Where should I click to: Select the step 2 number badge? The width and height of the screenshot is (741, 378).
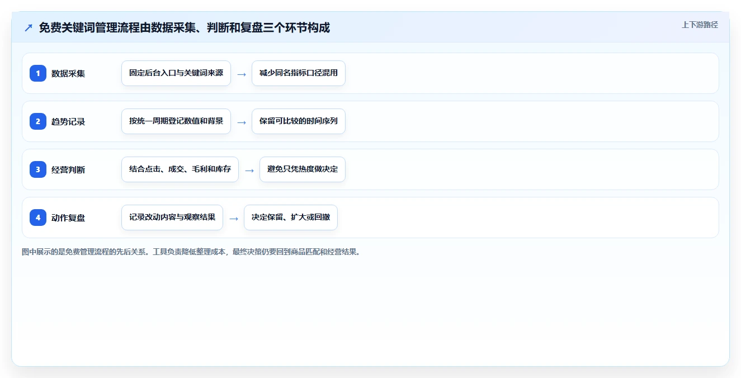point(38,121)
